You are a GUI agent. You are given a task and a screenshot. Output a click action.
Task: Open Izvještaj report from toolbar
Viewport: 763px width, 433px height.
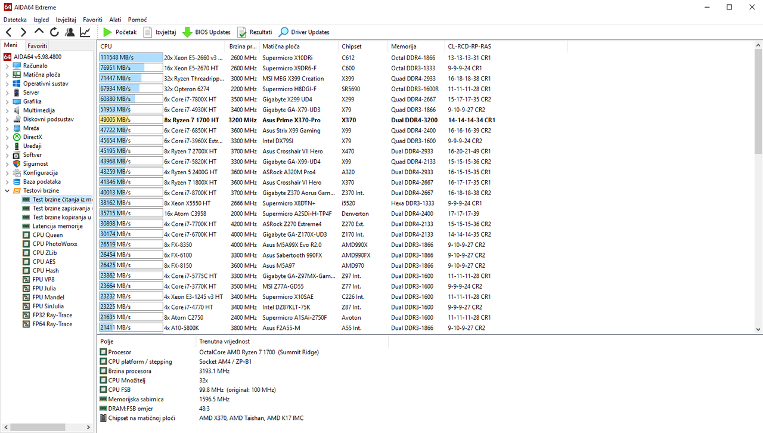[160, 32]
